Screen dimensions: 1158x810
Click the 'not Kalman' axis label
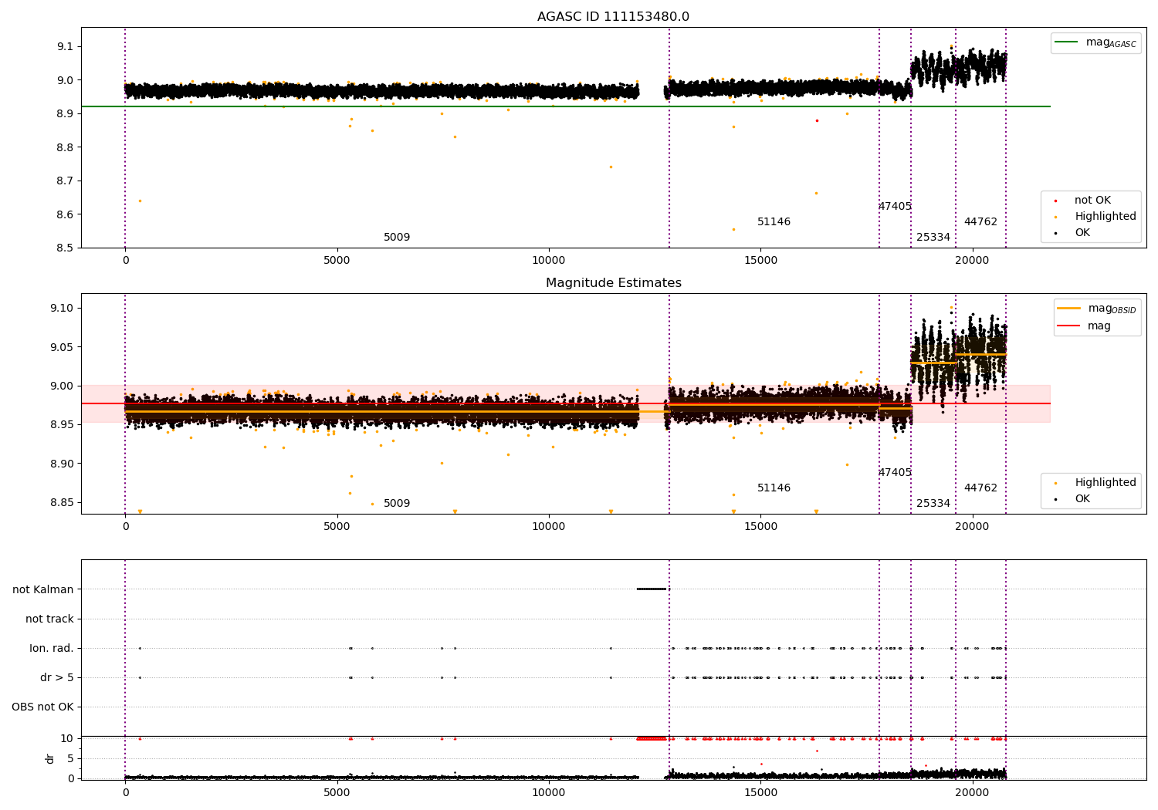[43, 590]
